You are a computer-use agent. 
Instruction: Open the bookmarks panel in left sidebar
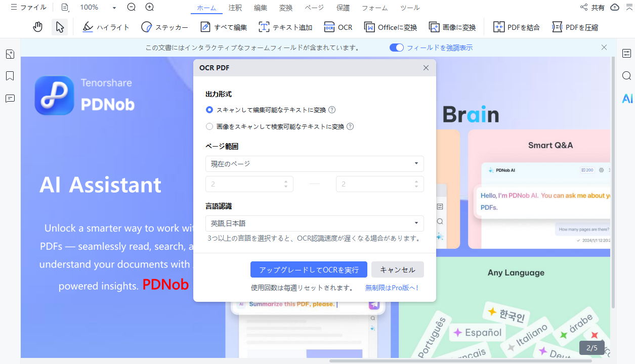(10, 76)
